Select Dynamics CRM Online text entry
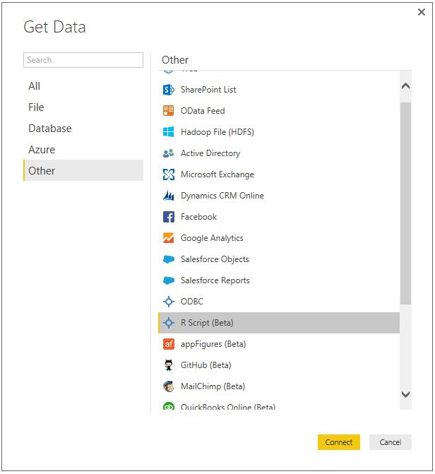This screenshot has height=474, width=435. pos(222,196)
